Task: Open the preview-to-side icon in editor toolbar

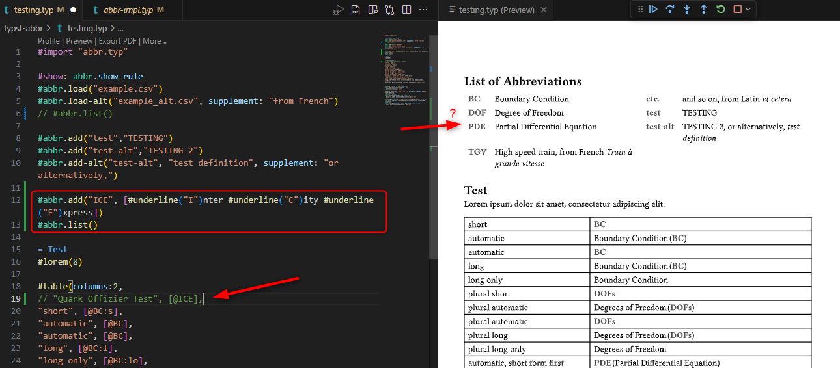Action: point(372,10)
